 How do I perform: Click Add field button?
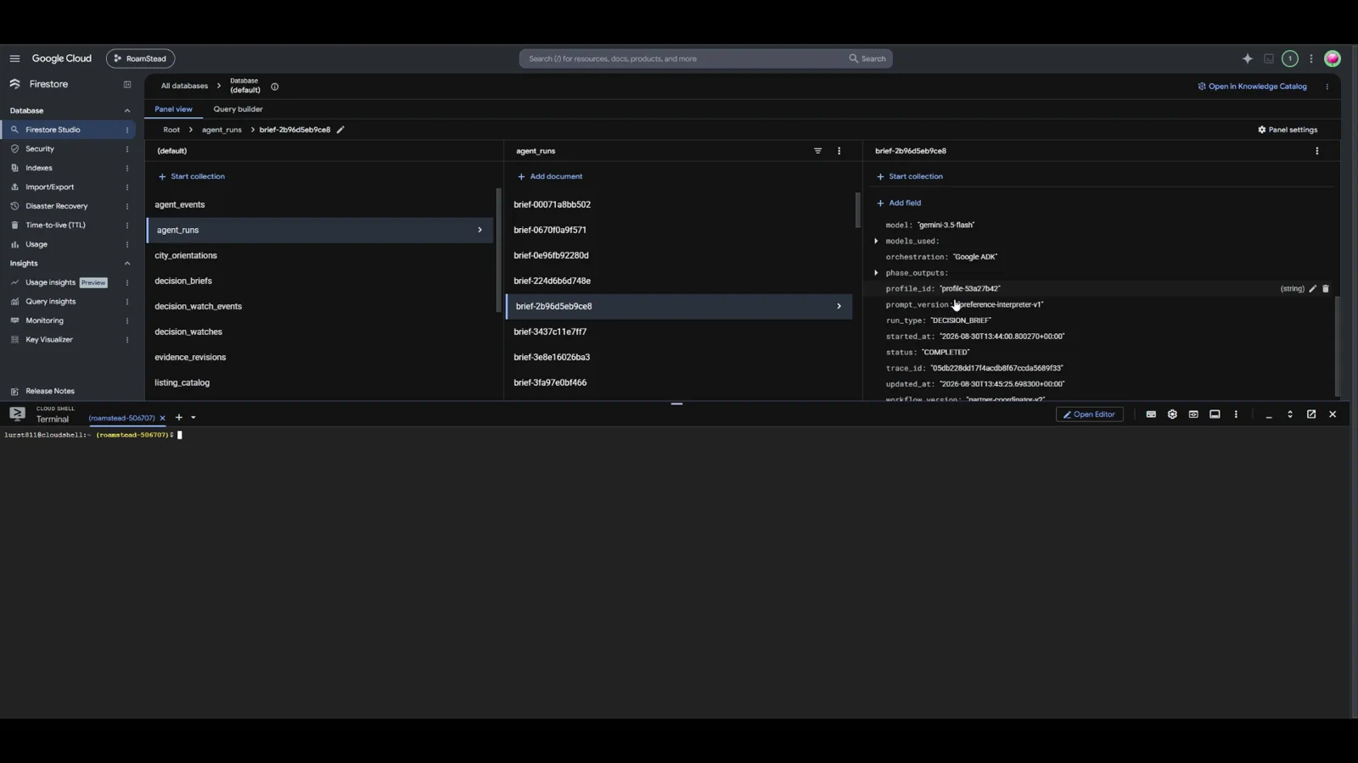[898, 203]
